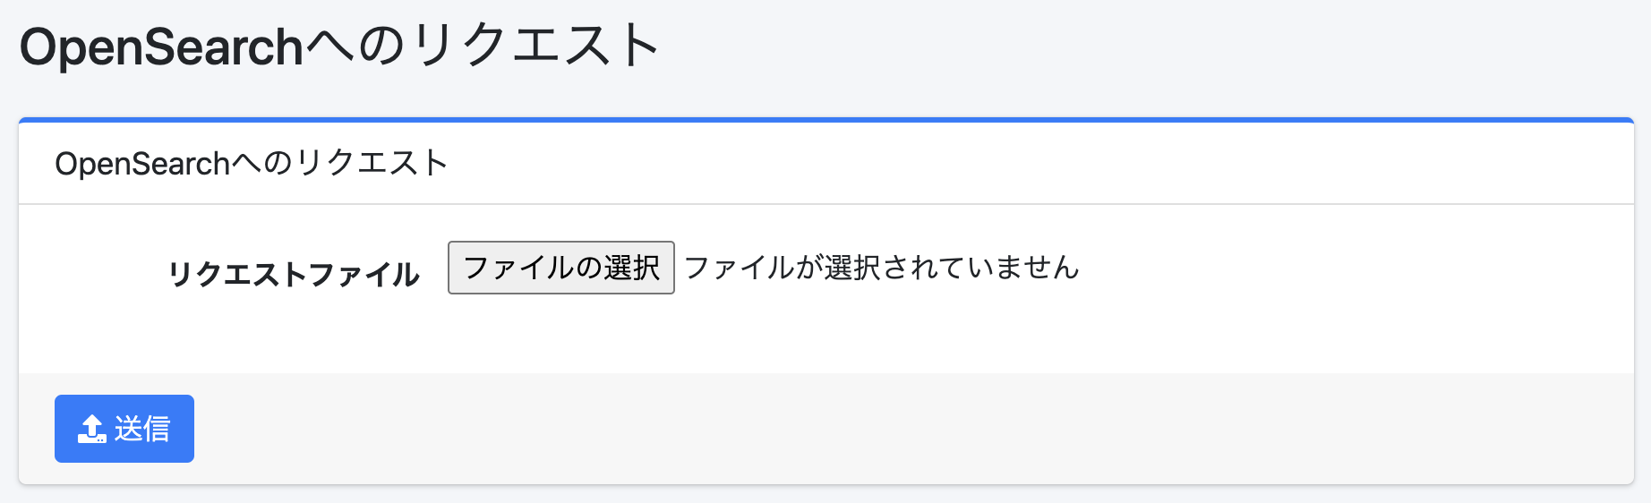Click the bold リクエストファイル field label
The width and height of the screenshot is (1651, 503).
pos(294,274)
